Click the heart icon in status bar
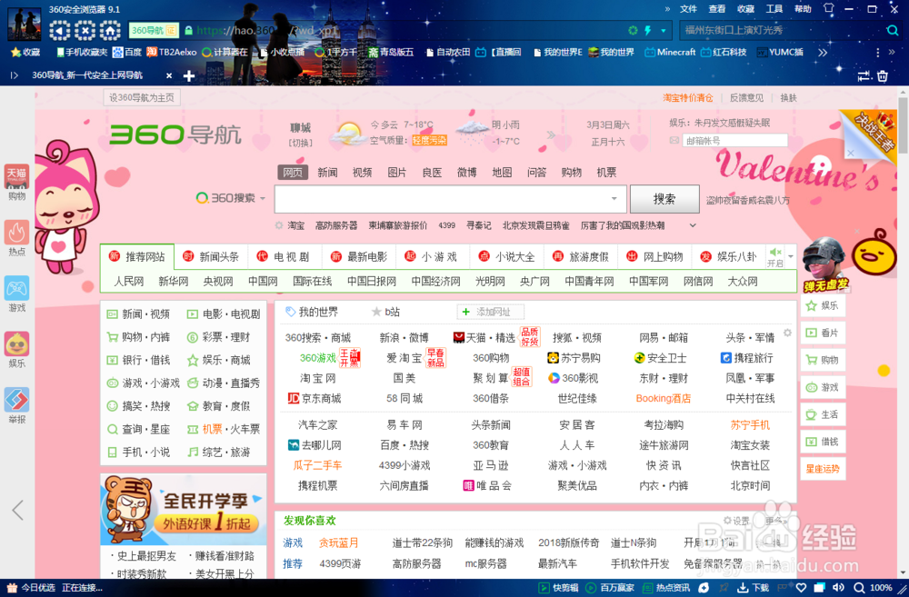This screenshot has width=909, height=597. point(801,588)
